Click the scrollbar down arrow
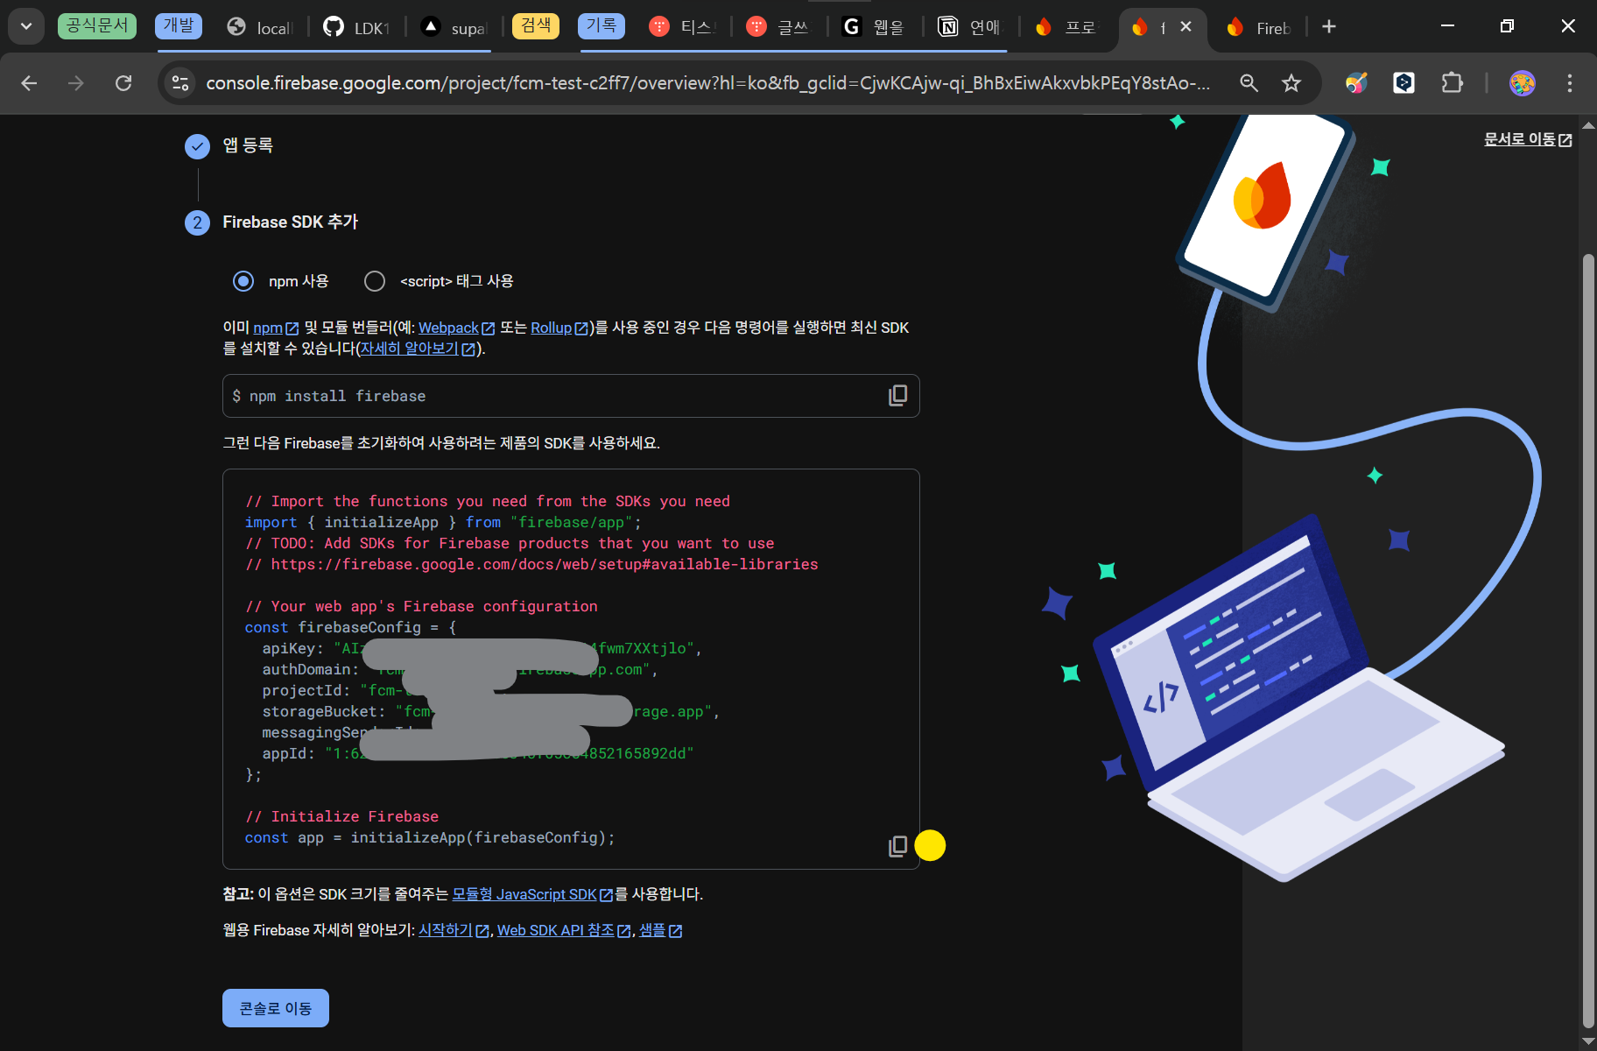 coord(1588,1041)
